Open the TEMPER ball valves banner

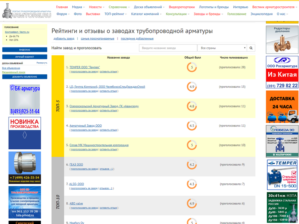click(x=282, y=175)
